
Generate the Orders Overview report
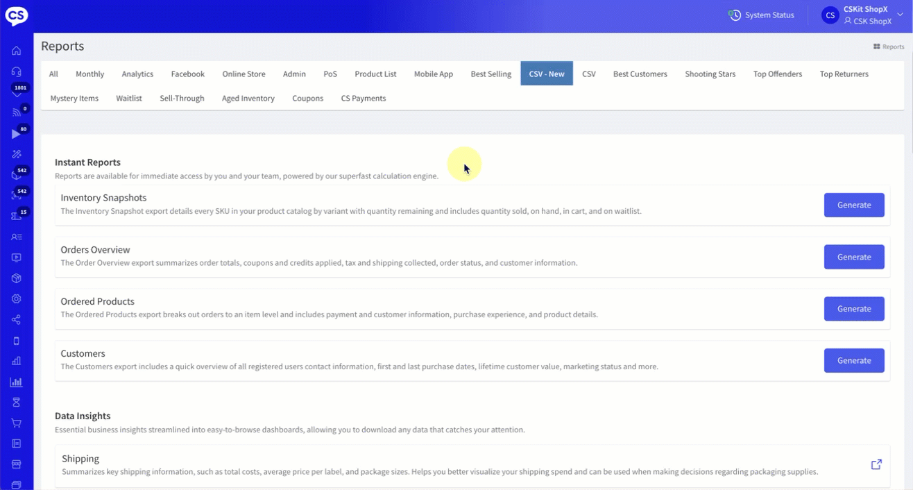pos(854,257)
